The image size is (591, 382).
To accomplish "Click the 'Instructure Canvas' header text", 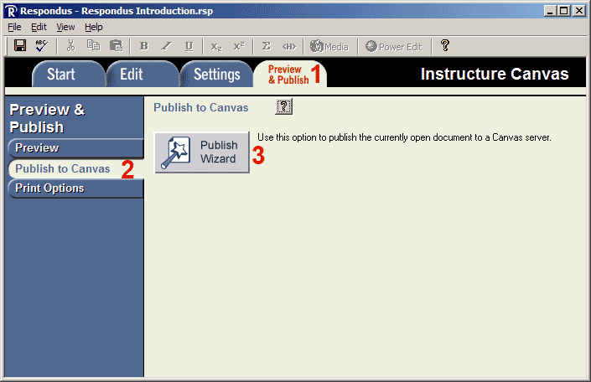I will pos(494,74).
